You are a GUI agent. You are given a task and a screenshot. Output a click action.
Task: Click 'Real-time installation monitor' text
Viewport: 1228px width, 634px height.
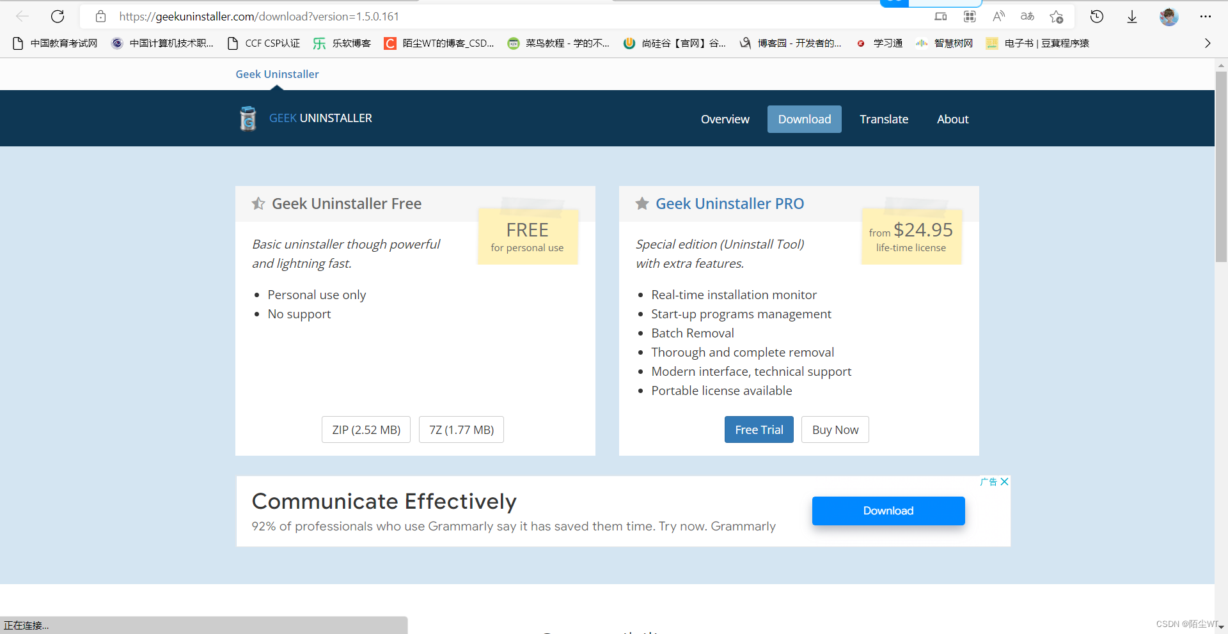pyautogui.click(x=734, y=295)
